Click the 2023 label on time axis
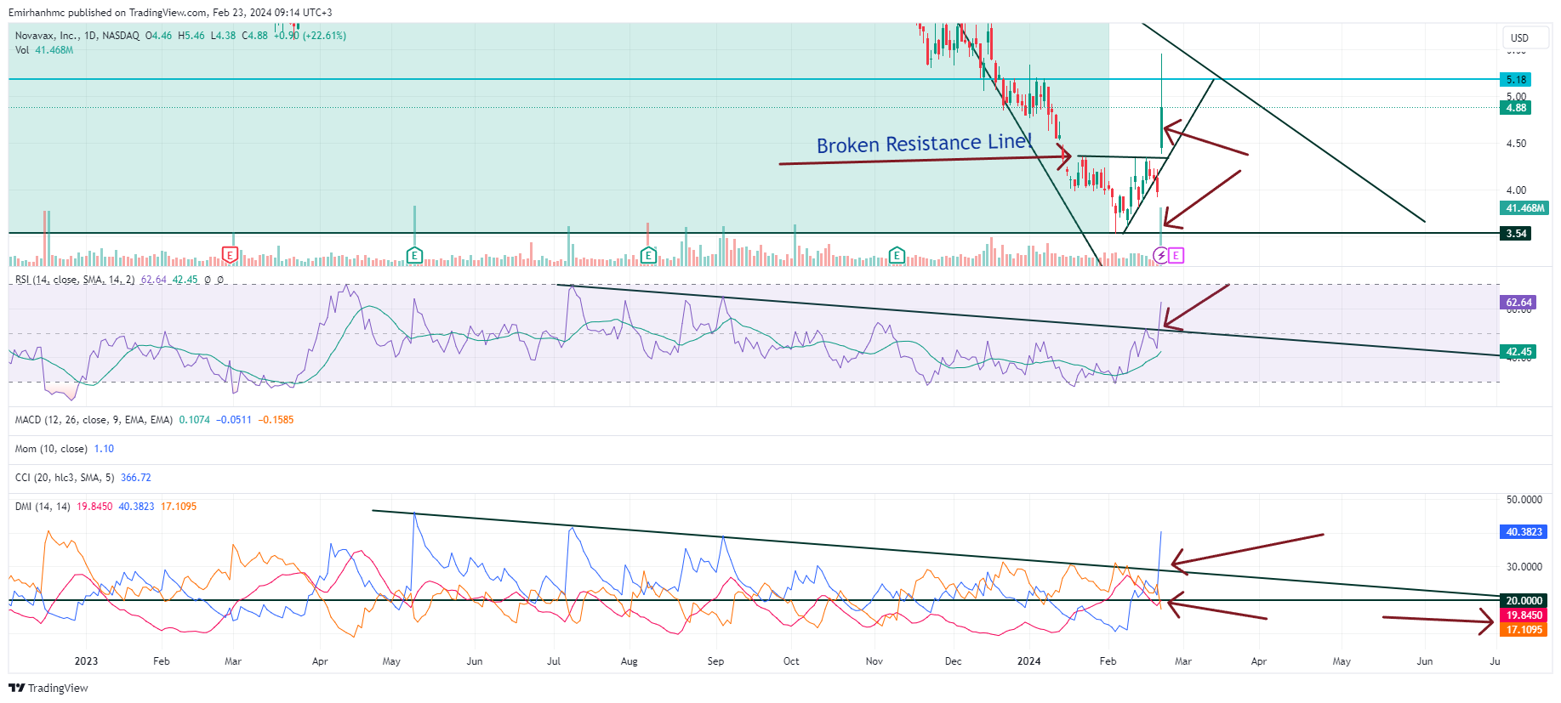1561x703 pixels. click(x=86, y=660)
